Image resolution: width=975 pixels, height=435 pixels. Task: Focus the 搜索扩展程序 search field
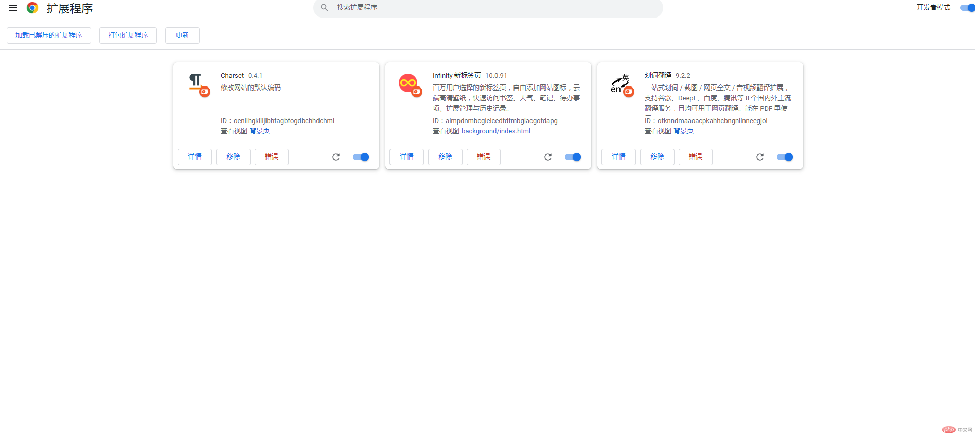(x=488, y=8)
